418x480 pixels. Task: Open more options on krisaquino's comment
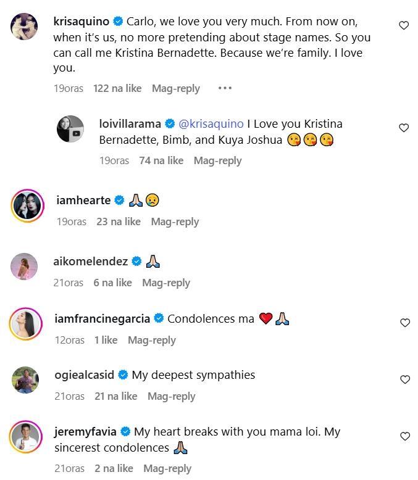click(x=225, y=88)
